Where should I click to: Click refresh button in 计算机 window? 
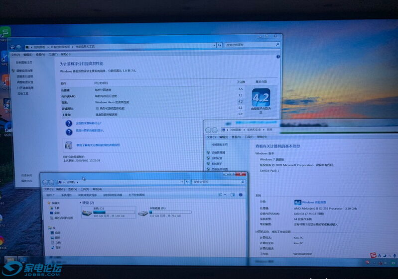(x=187, y=182)
